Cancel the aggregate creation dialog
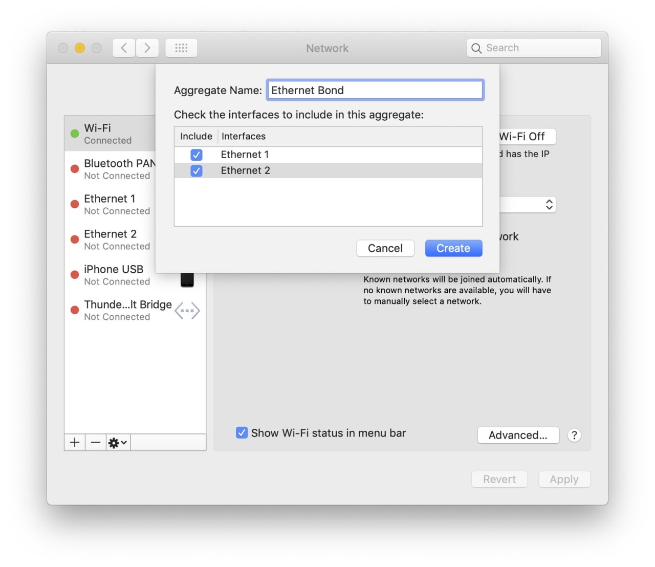Image resolution: width=655 pixels, height=567 pixels. point(385,248)
